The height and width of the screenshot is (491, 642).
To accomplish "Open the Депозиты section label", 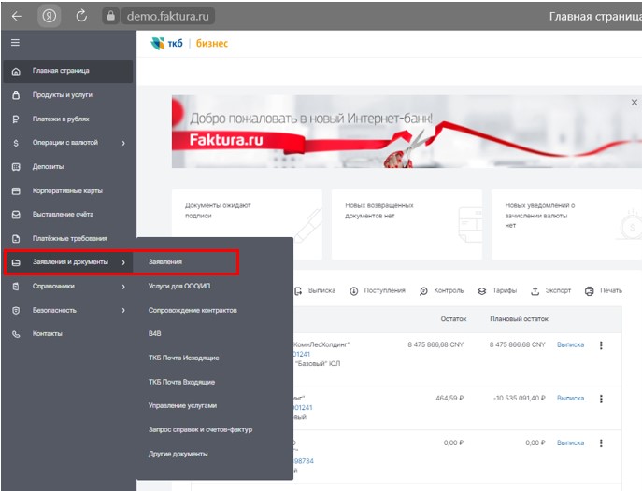I will pyautogui.click(x=48, y=167).
